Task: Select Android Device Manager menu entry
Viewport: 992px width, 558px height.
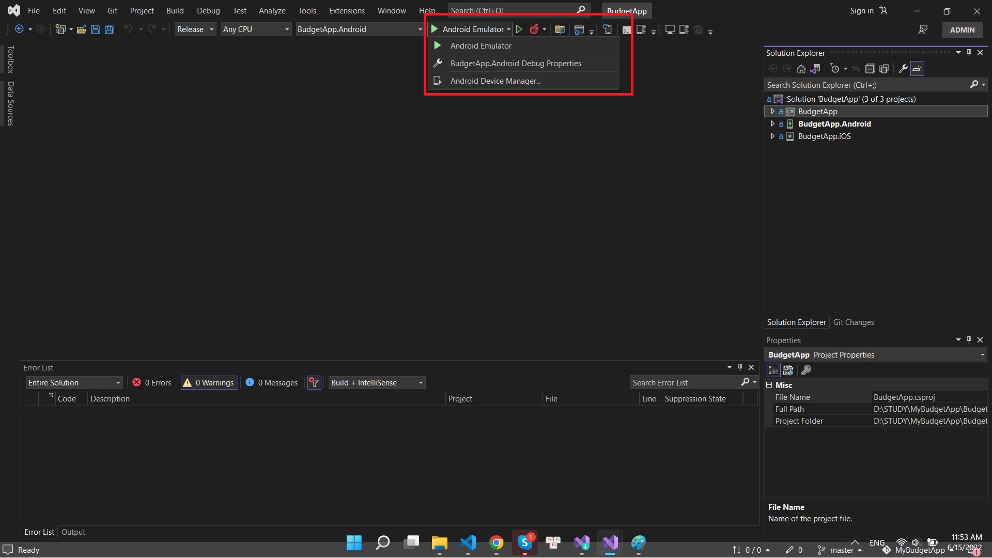Action: point(495,81)
